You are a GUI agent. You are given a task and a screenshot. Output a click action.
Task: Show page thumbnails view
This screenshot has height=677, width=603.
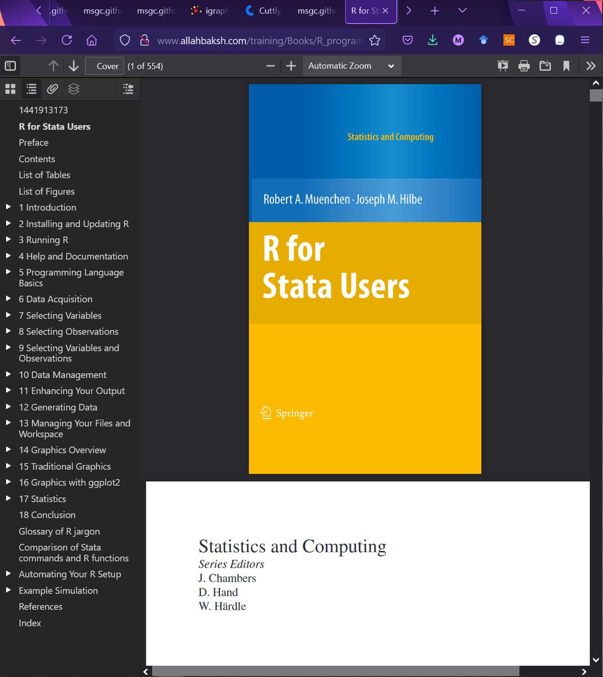10,89
